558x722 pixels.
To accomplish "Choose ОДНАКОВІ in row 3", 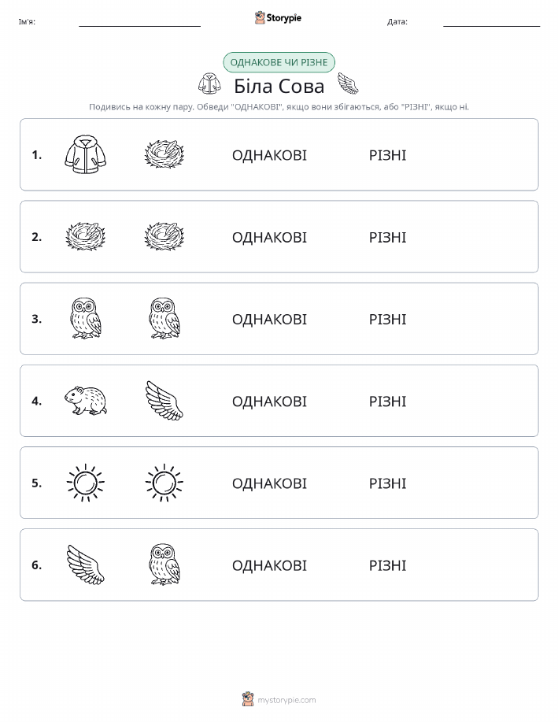I will [269, 319].
